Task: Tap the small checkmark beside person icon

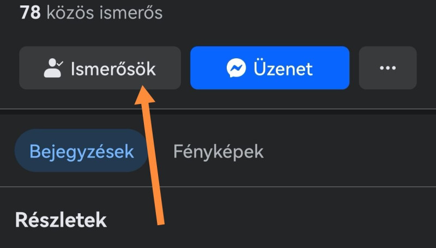Action: pos(60,63)
